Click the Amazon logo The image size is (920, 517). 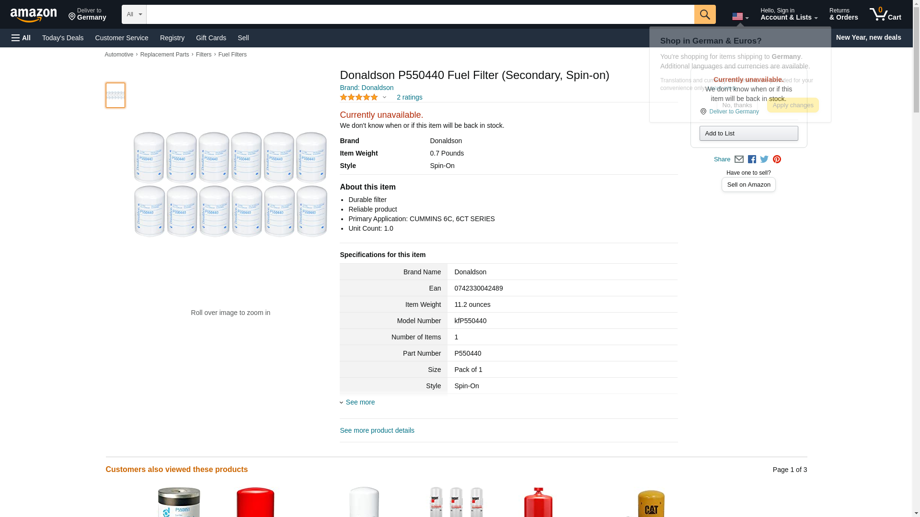point(34,15)
